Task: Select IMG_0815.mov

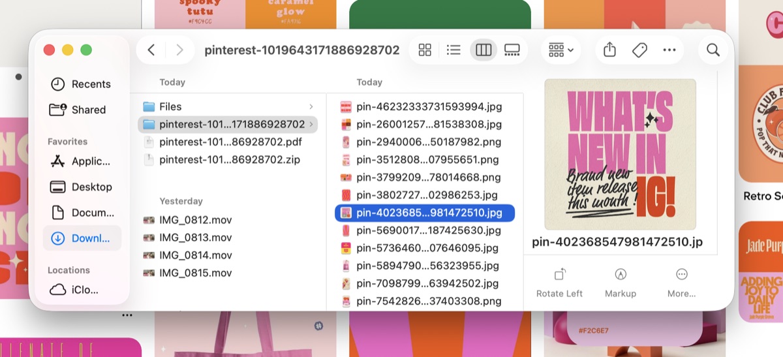Action: click(x=228, y=273)
